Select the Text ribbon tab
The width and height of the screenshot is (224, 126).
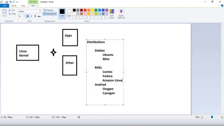[x=33, y=6]
